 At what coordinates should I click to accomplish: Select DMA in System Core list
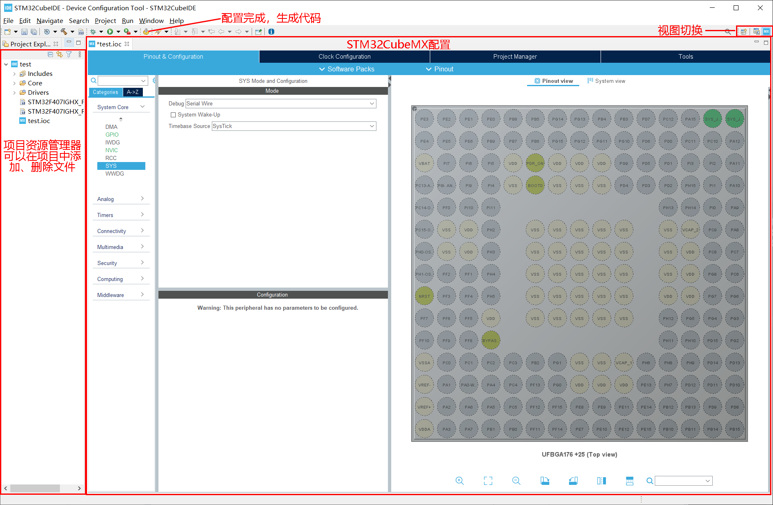(111, 127)
